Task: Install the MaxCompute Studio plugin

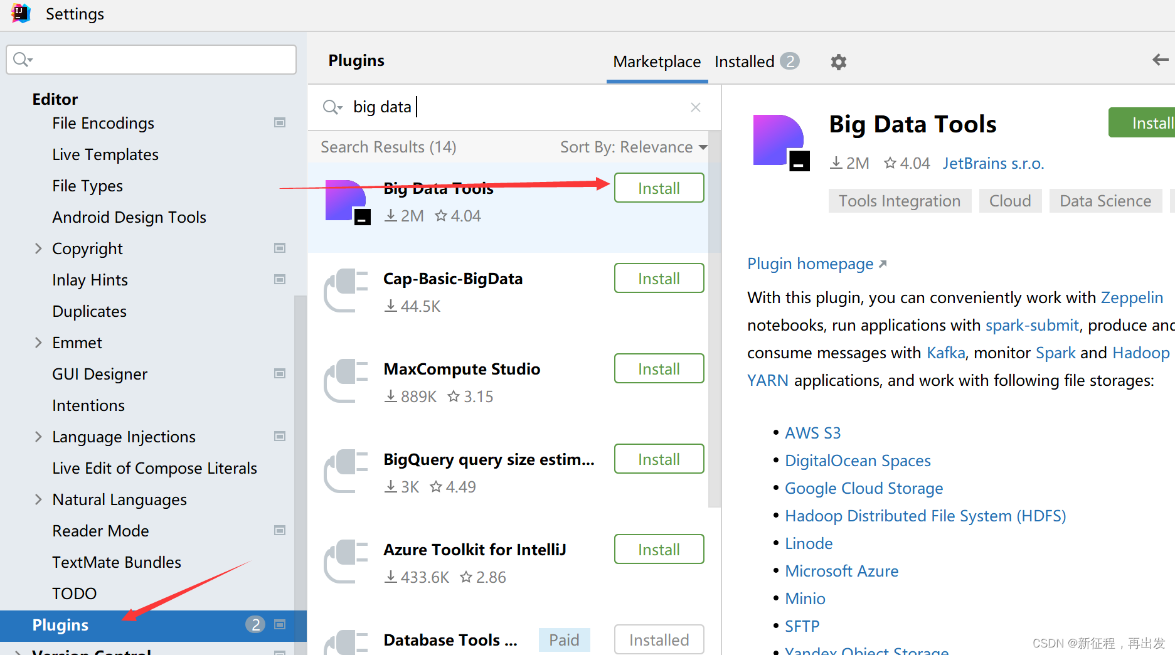Action: click(x=659, y=368)
